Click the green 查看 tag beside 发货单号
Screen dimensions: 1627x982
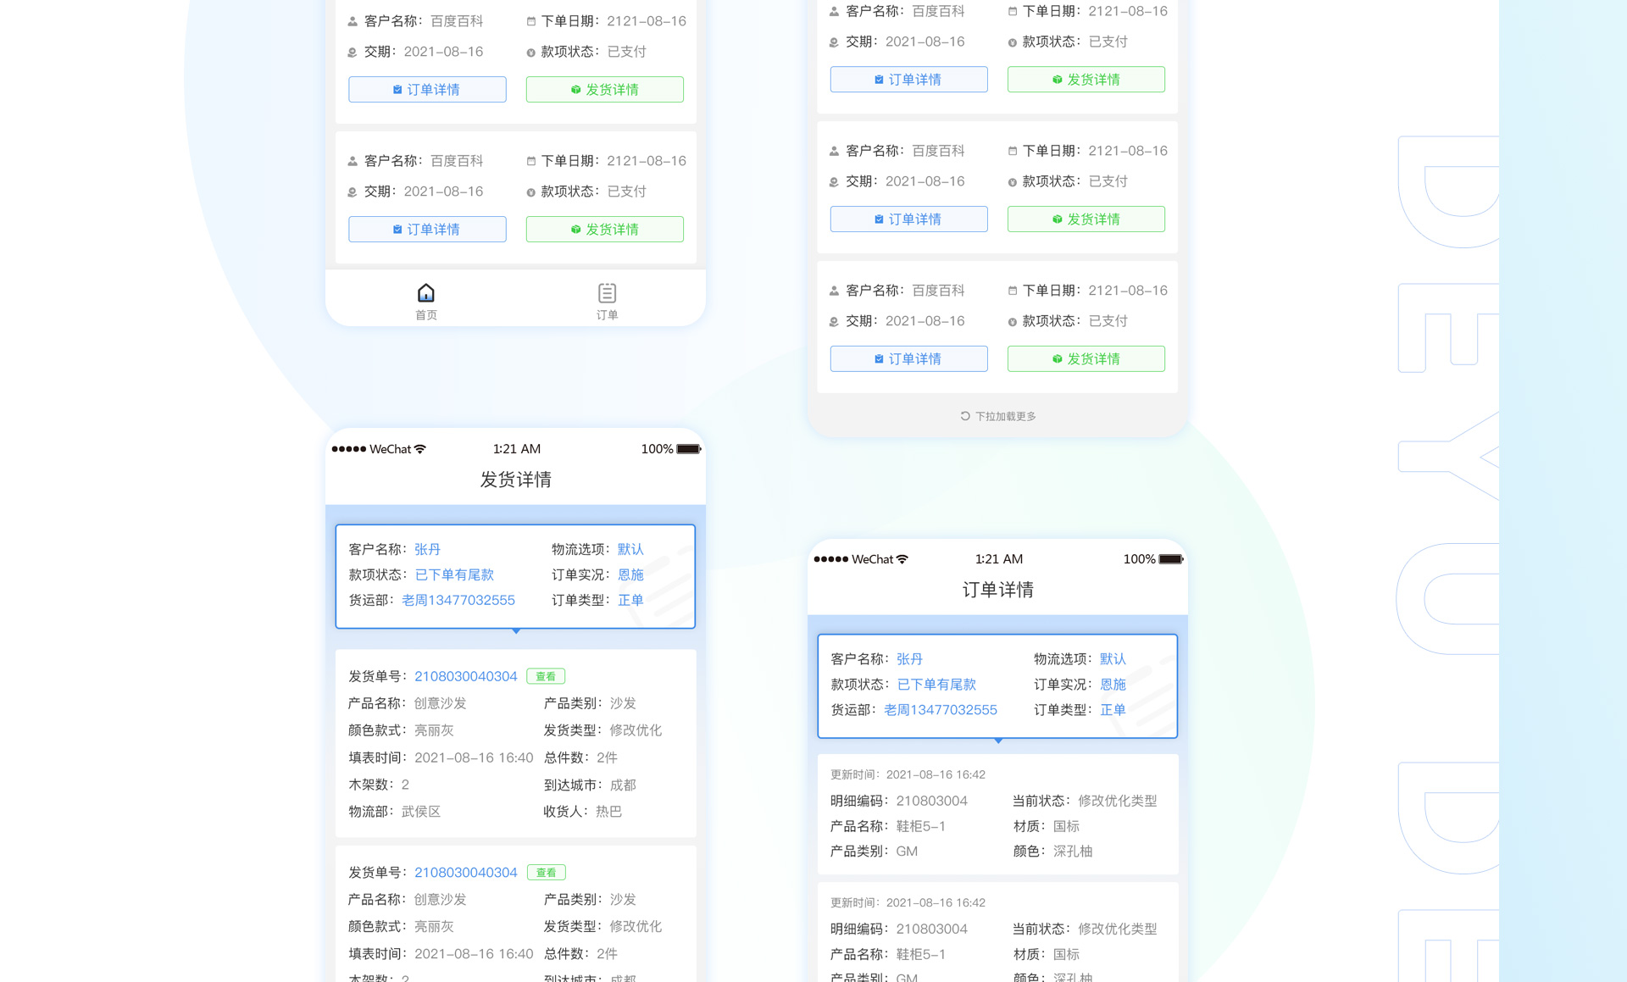coord(546,676)
